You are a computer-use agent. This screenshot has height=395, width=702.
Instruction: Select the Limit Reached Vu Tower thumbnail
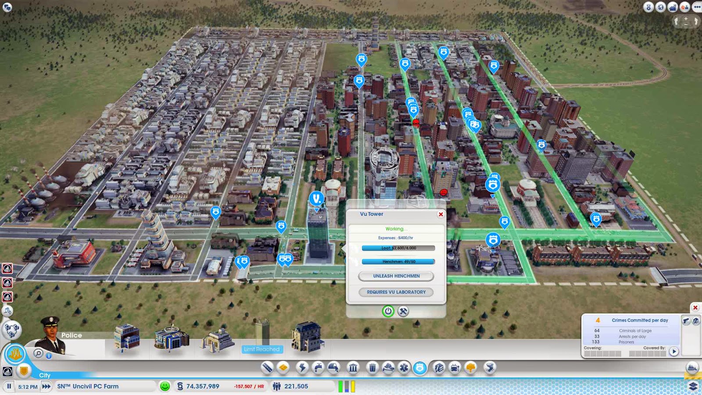[x=262, y=337]
